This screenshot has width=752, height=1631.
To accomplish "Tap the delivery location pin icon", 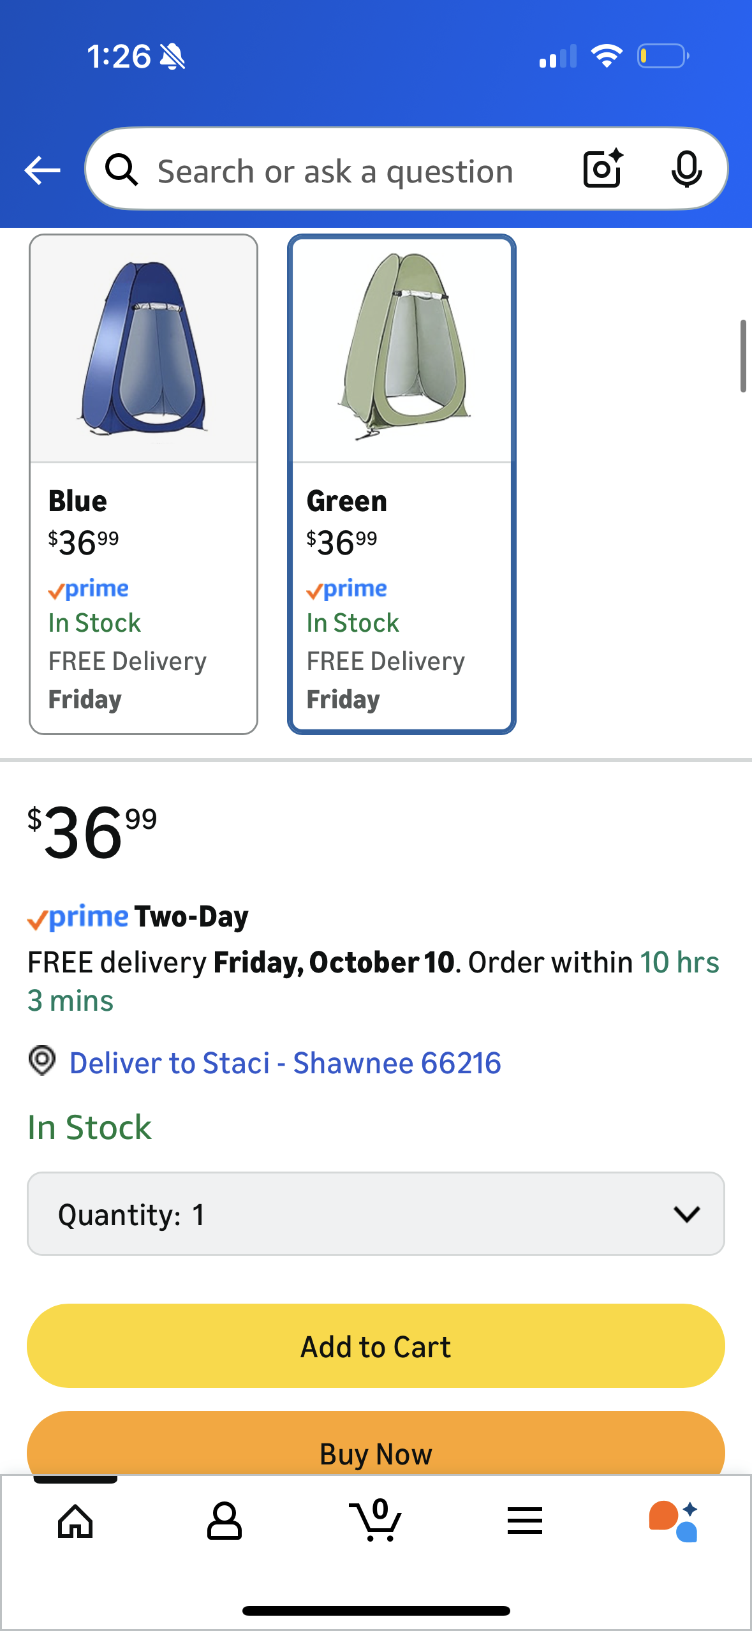I will [x=42, y=1061].
